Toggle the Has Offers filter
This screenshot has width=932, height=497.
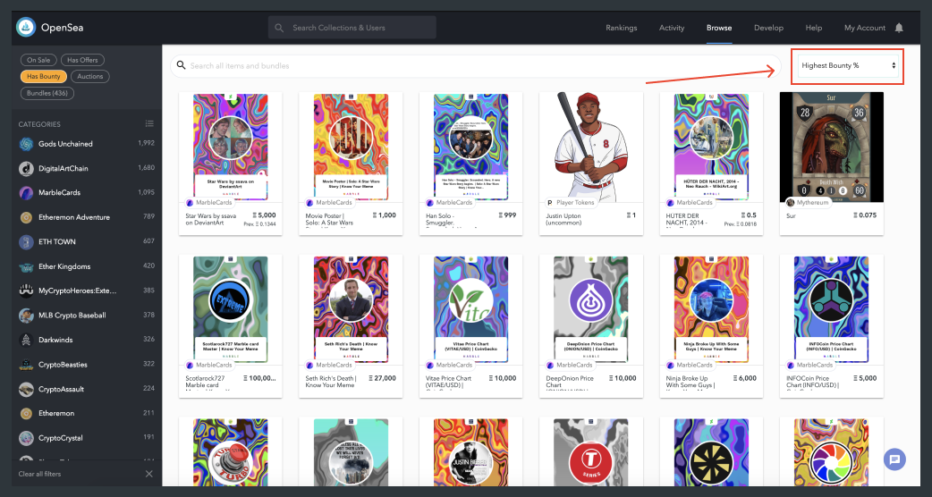pyautogui.click(x=82, y=60)
